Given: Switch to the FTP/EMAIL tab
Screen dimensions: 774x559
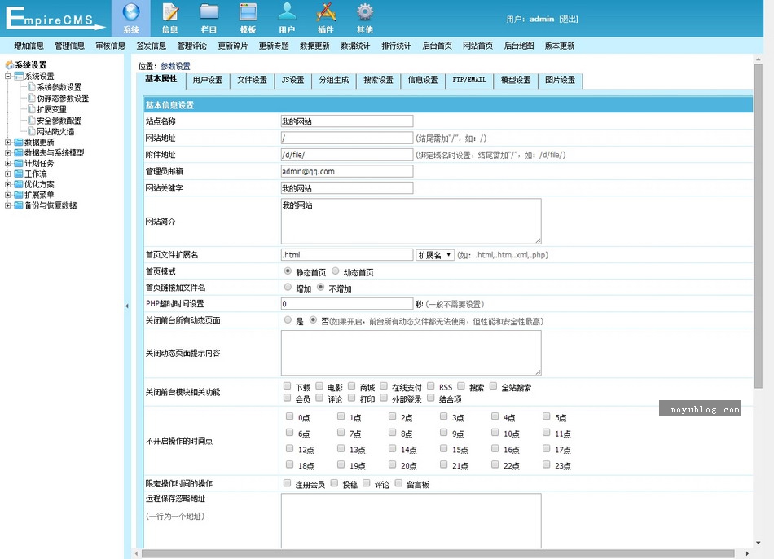Looking at the screenshot, I should [x=469, y=81].
